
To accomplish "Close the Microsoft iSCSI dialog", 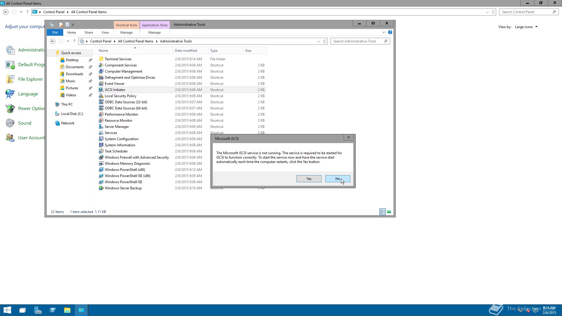I will tap(348, 137).
